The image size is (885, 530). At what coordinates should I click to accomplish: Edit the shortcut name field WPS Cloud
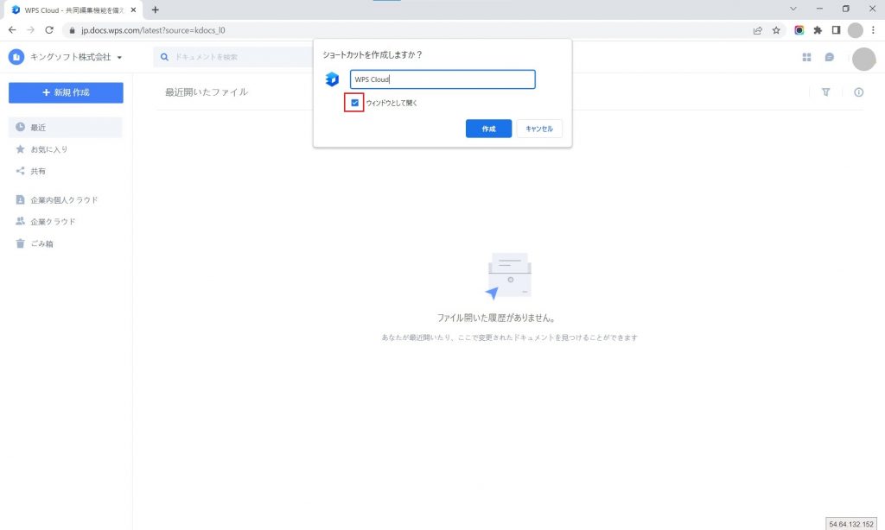click(x=442, y=79)
